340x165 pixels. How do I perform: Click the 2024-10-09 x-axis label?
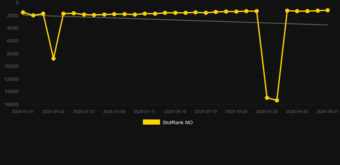(x=114, y=112)
